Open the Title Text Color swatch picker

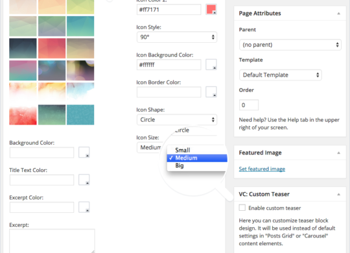tap(84, 180)
